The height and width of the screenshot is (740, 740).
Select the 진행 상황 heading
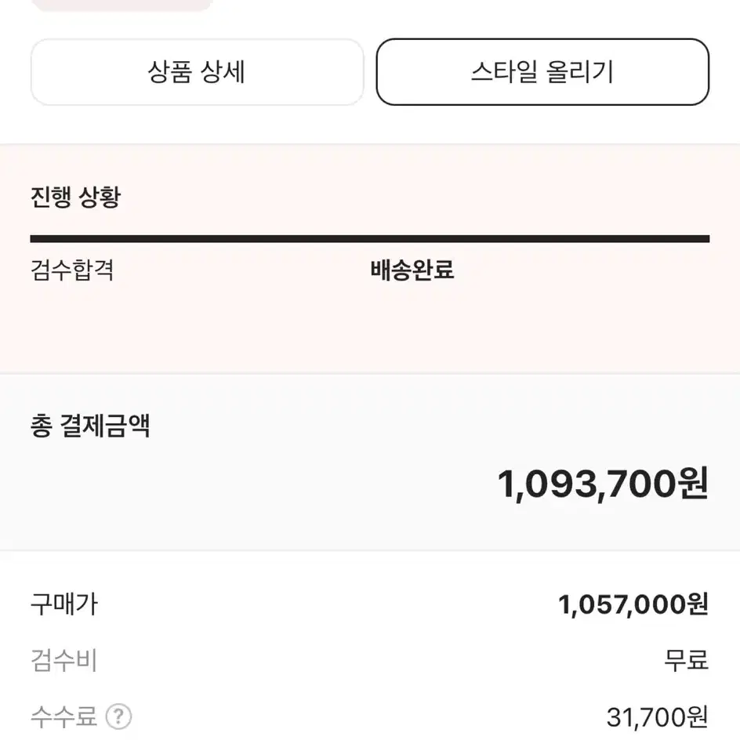click(x=75, y=197)
